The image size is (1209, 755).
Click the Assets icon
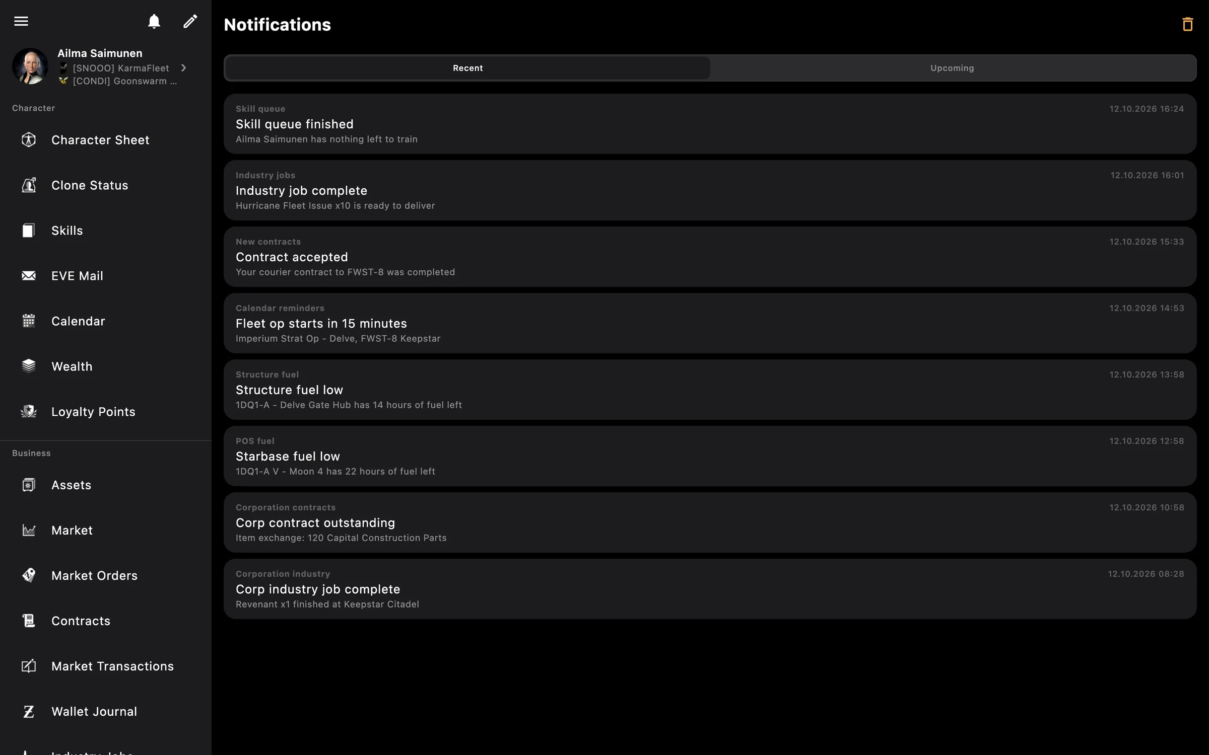coord(29,485)
